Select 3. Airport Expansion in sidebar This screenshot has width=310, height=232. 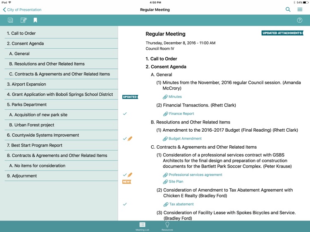[61, 84]
